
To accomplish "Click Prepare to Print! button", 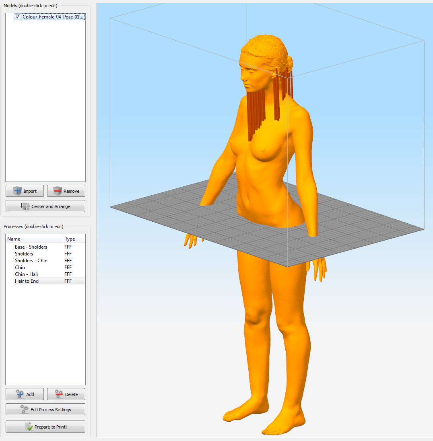I will [x=45, y=427].
